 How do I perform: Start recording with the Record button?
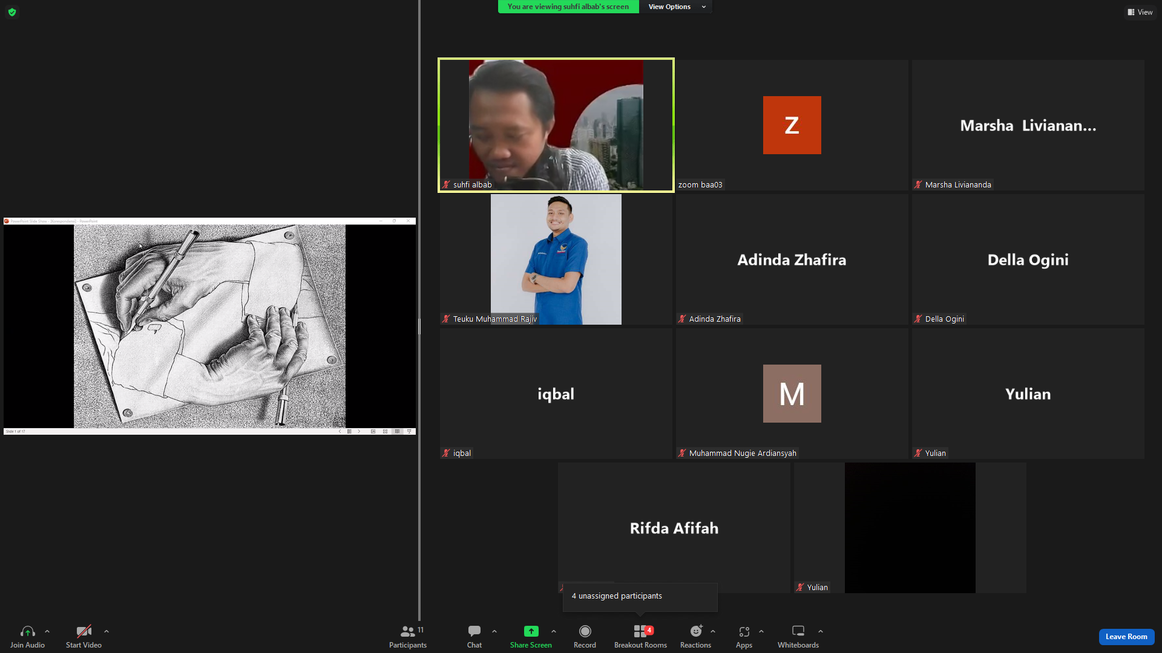tap(585, 637)
